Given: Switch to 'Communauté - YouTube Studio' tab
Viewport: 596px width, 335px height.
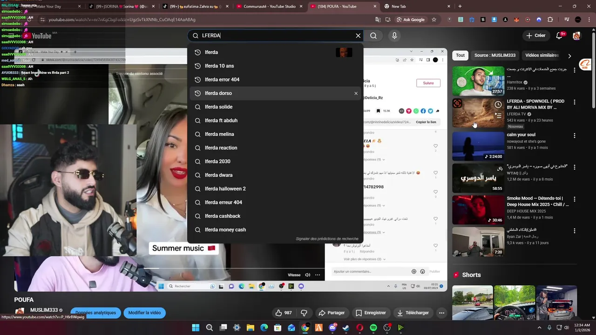Looking at the screenshot, I should (270, 7).
